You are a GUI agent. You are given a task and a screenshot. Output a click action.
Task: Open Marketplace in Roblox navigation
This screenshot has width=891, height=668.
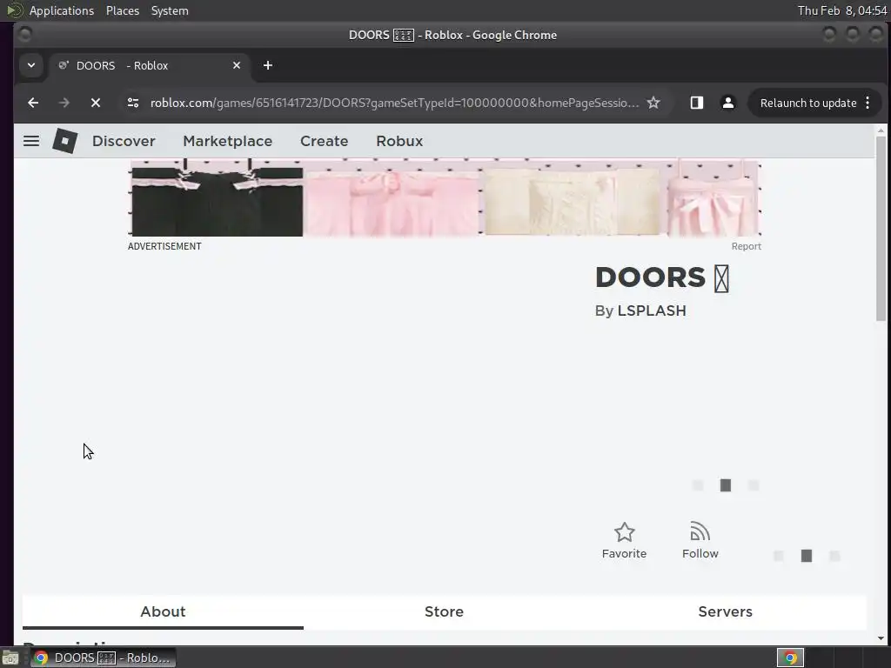point(227,141)
